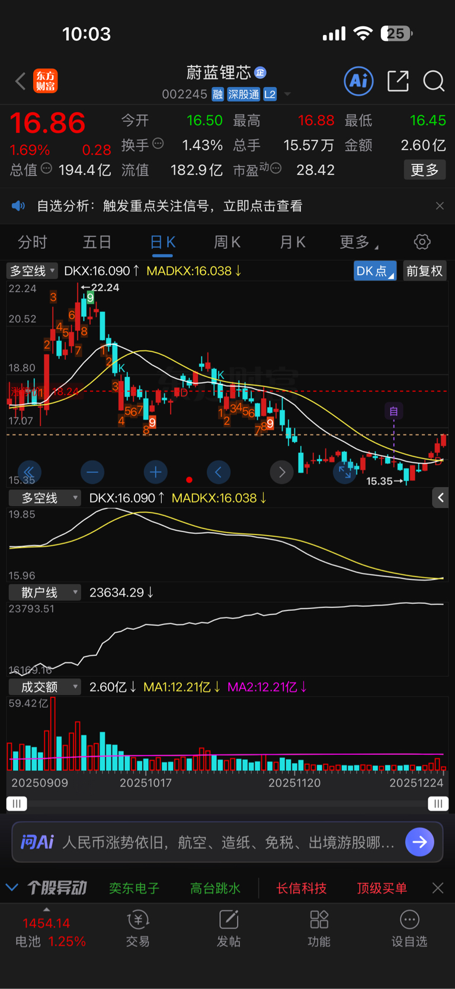Tap the share export icon
Viewport: 455px width, 989px height.
point(398,81)
